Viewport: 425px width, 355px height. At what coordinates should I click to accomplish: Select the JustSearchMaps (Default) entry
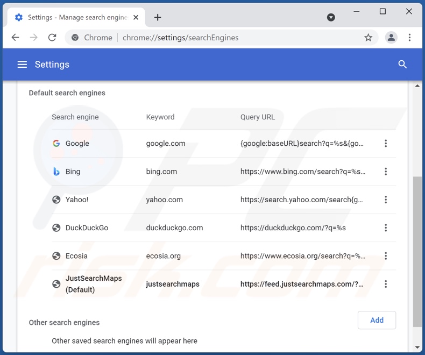click(x=94, y=284)
